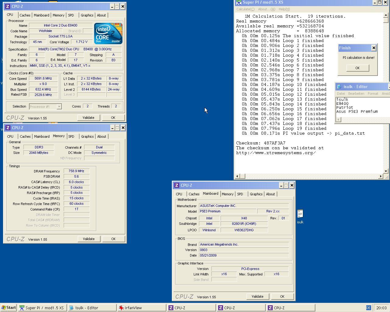Switch to Caches tab in the processor CPU-Z window
The image size is (390, 312).
point(25,15)
